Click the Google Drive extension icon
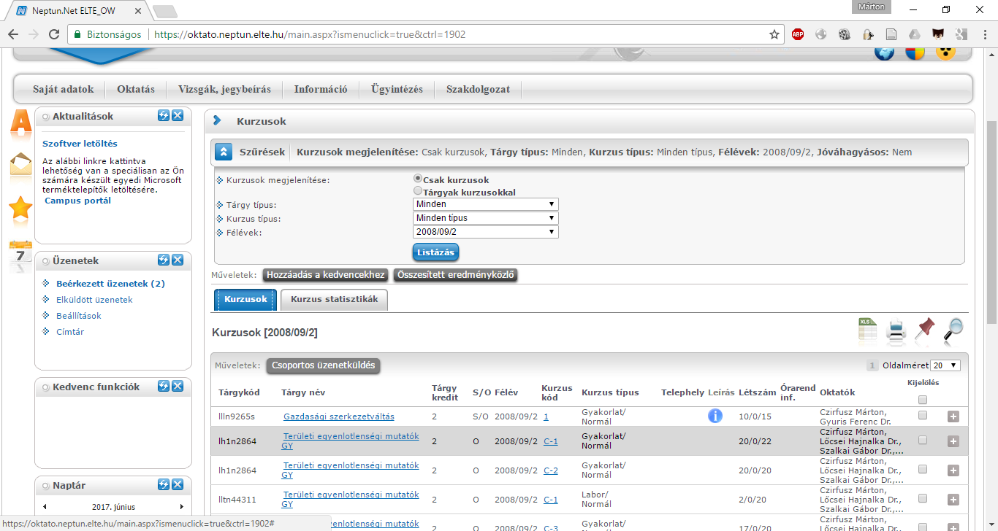This screenshot has width=998, height=531. pyautogui.click(x=914, y=34)
